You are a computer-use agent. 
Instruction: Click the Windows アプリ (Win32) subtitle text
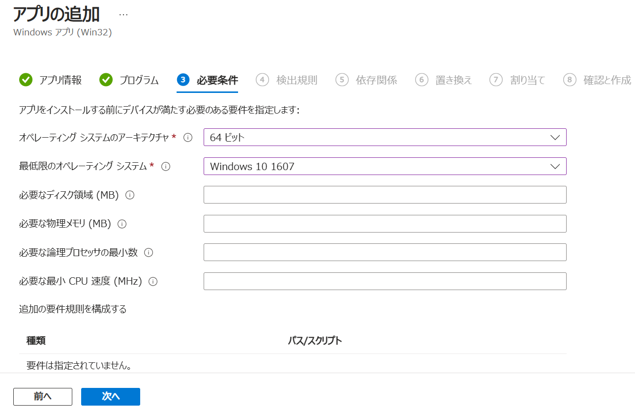click(62, 32)
